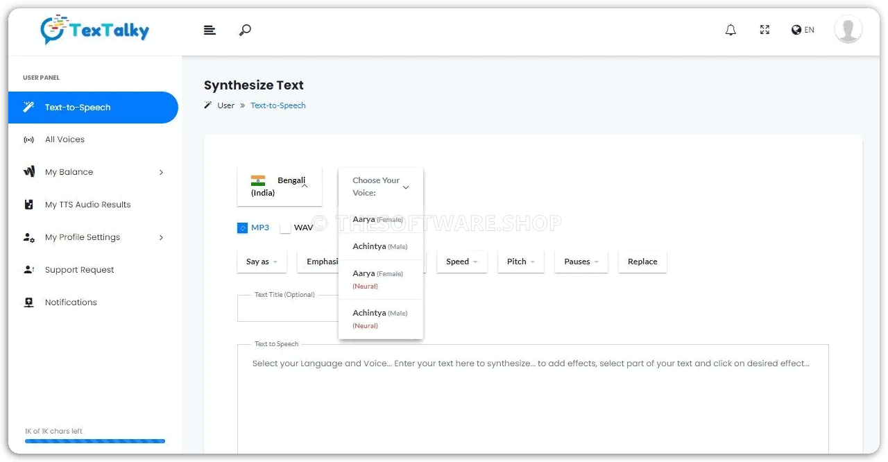The width and height of the screenshot is (888, 462).
Task: Open the Bengali (India) language dropdown
Action: [x=280, y=187]
